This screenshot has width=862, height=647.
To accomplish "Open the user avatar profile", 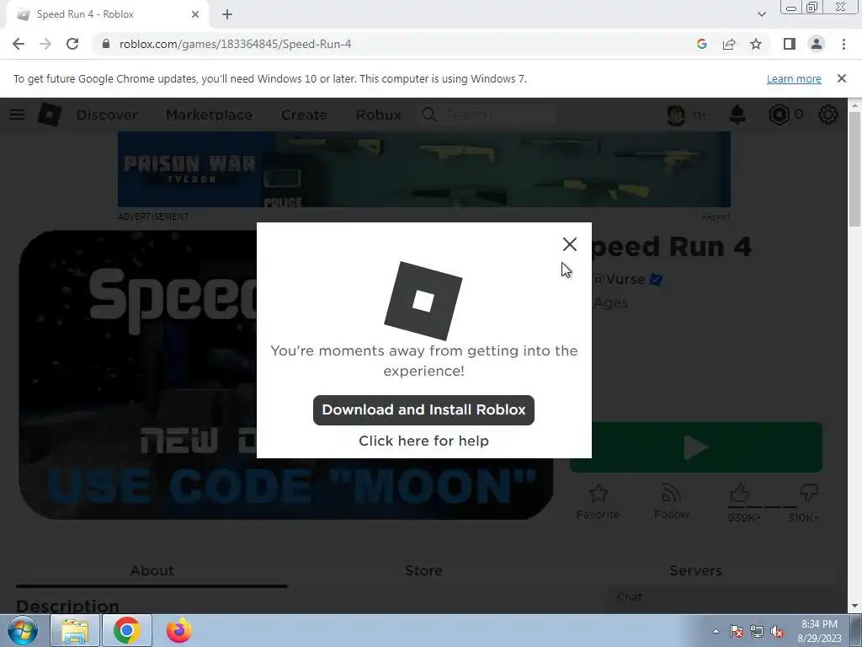I will [x=676, y=115].
